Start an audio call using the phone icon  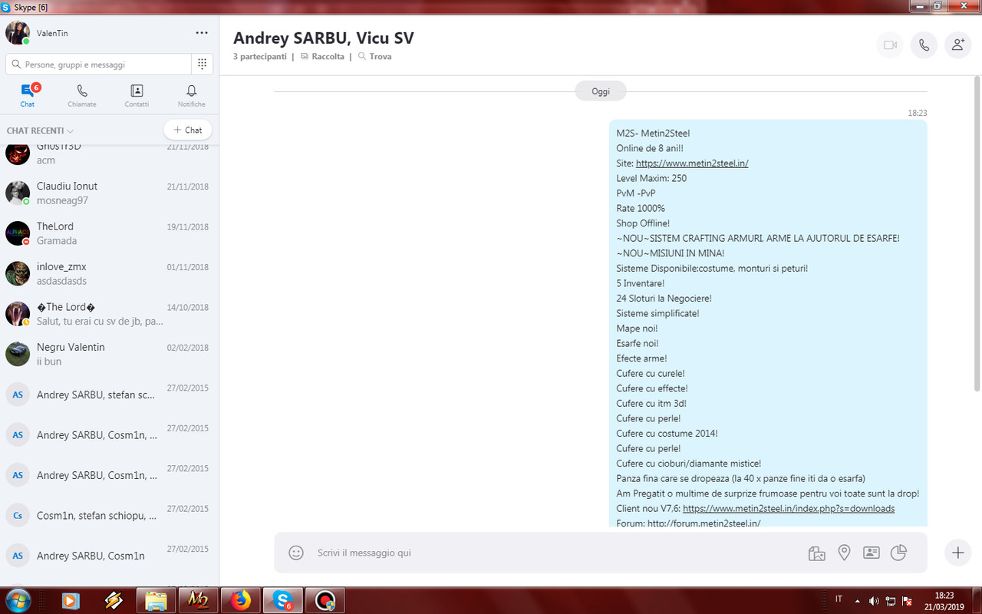pyautogui.click(x=924, y=45)
